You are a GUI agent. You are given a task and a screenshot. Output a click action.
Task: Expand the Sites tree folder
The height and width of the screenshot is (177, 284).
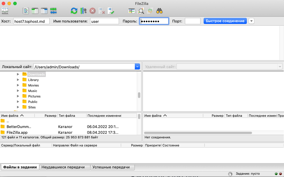click(x=18, y=107)
